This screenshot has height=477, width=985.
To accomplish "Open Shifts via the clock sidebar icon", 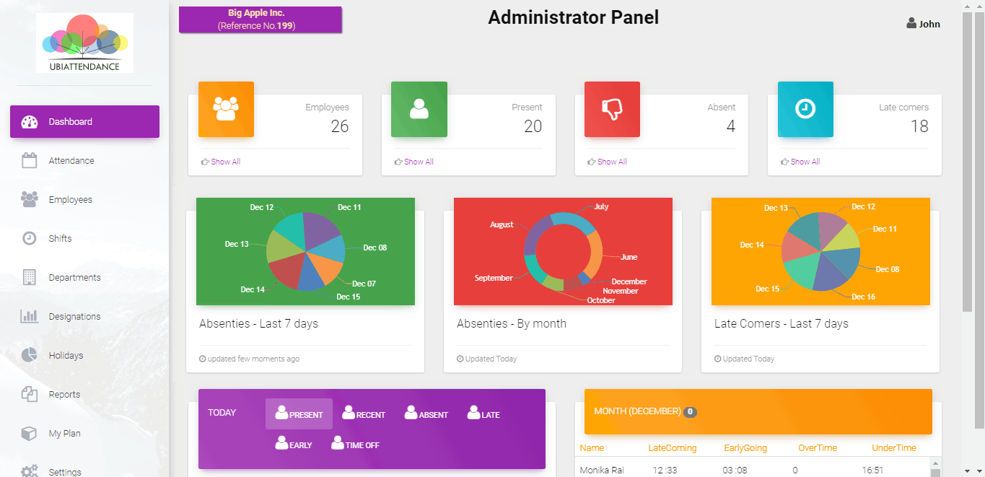I will [x=29, y=238].
